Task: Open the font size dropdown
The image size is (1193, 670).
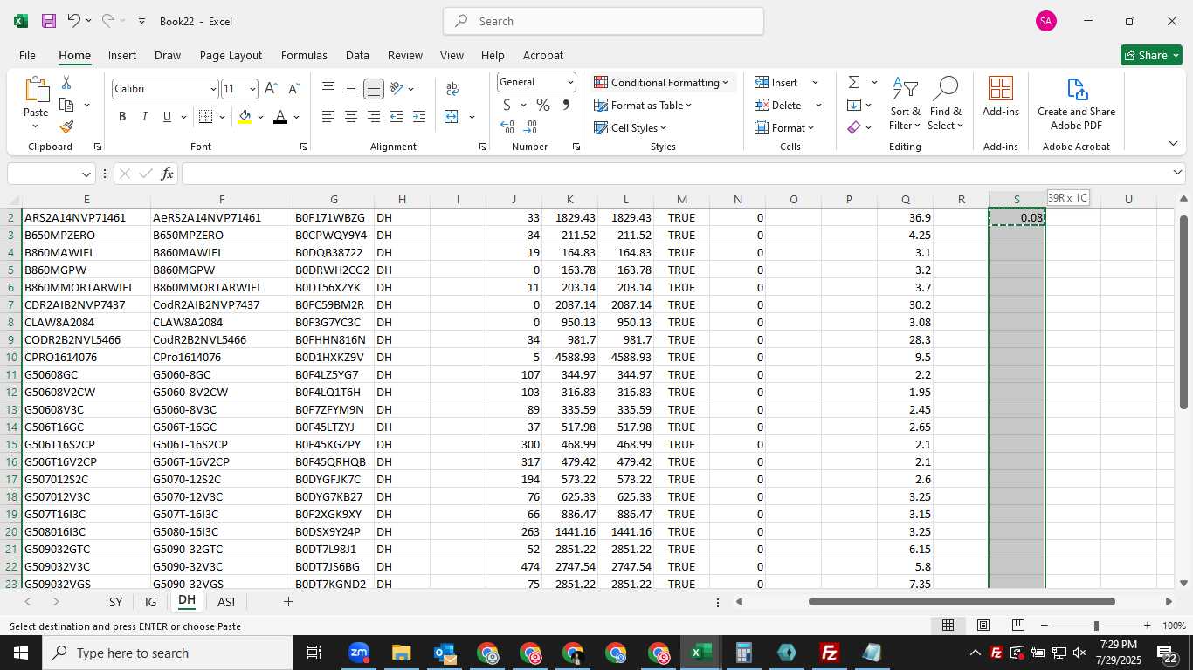Action: pyautogui.click(x=252, y=89)
